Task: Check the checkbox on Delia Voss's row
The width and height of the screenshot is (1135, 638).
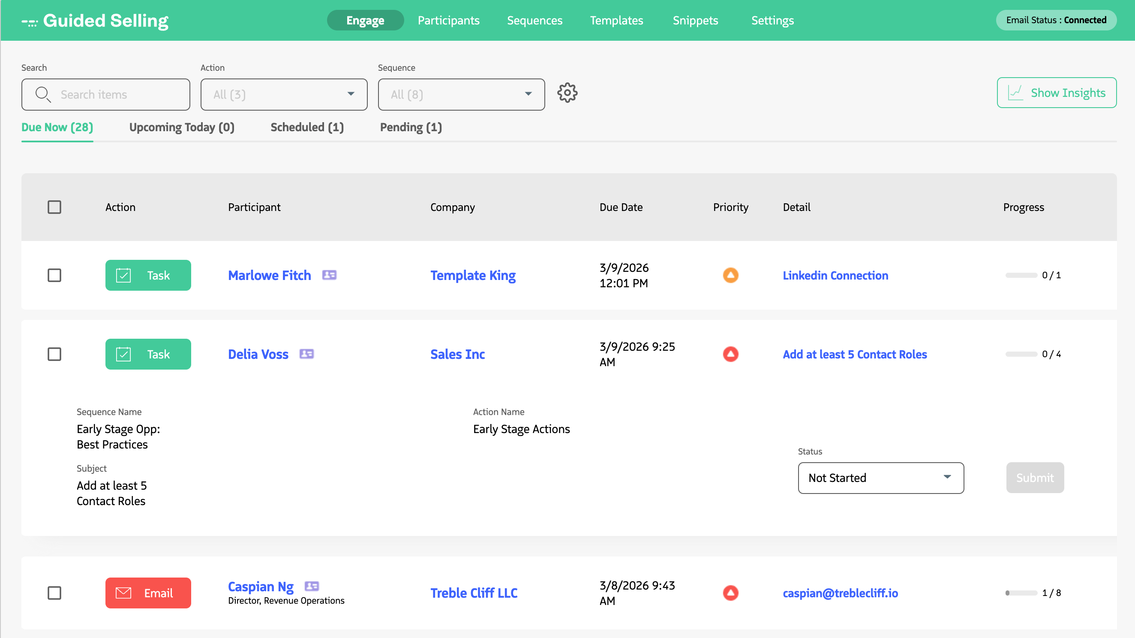Action: [54, 354]
